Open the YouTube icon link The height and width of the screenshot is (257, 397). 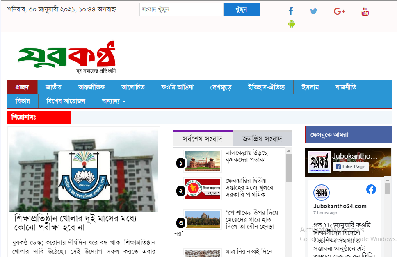pos(365,11)
